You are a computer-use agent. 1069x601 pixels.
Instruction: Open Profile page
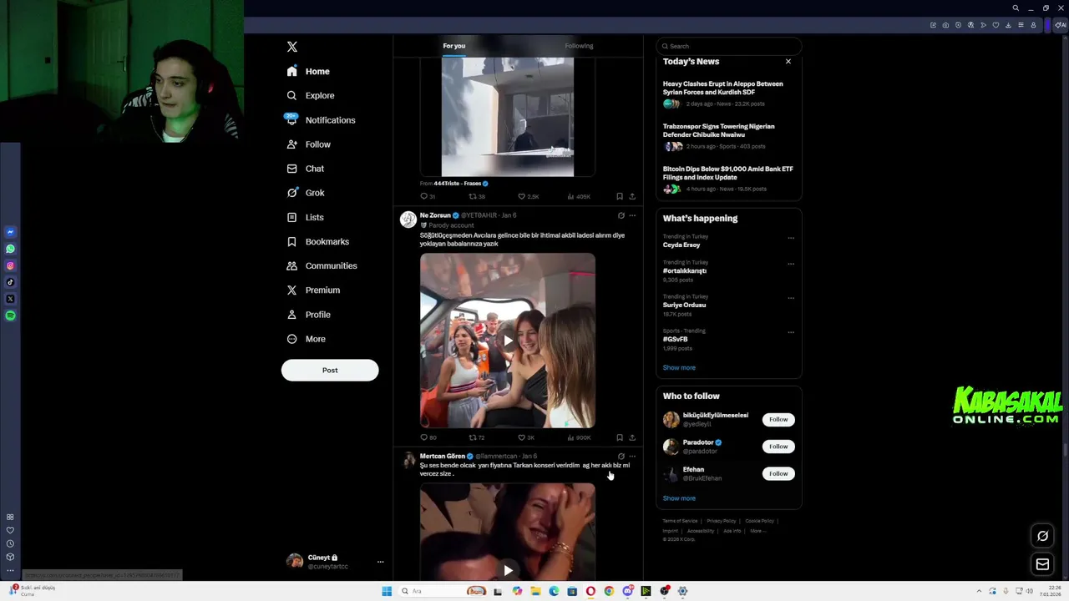pyautogui.click(x=308, y=315)
